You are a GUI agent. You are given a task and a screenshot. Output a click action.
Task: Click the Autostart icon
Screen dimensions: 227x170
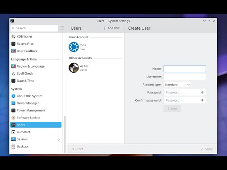click(x=13, y=132)
